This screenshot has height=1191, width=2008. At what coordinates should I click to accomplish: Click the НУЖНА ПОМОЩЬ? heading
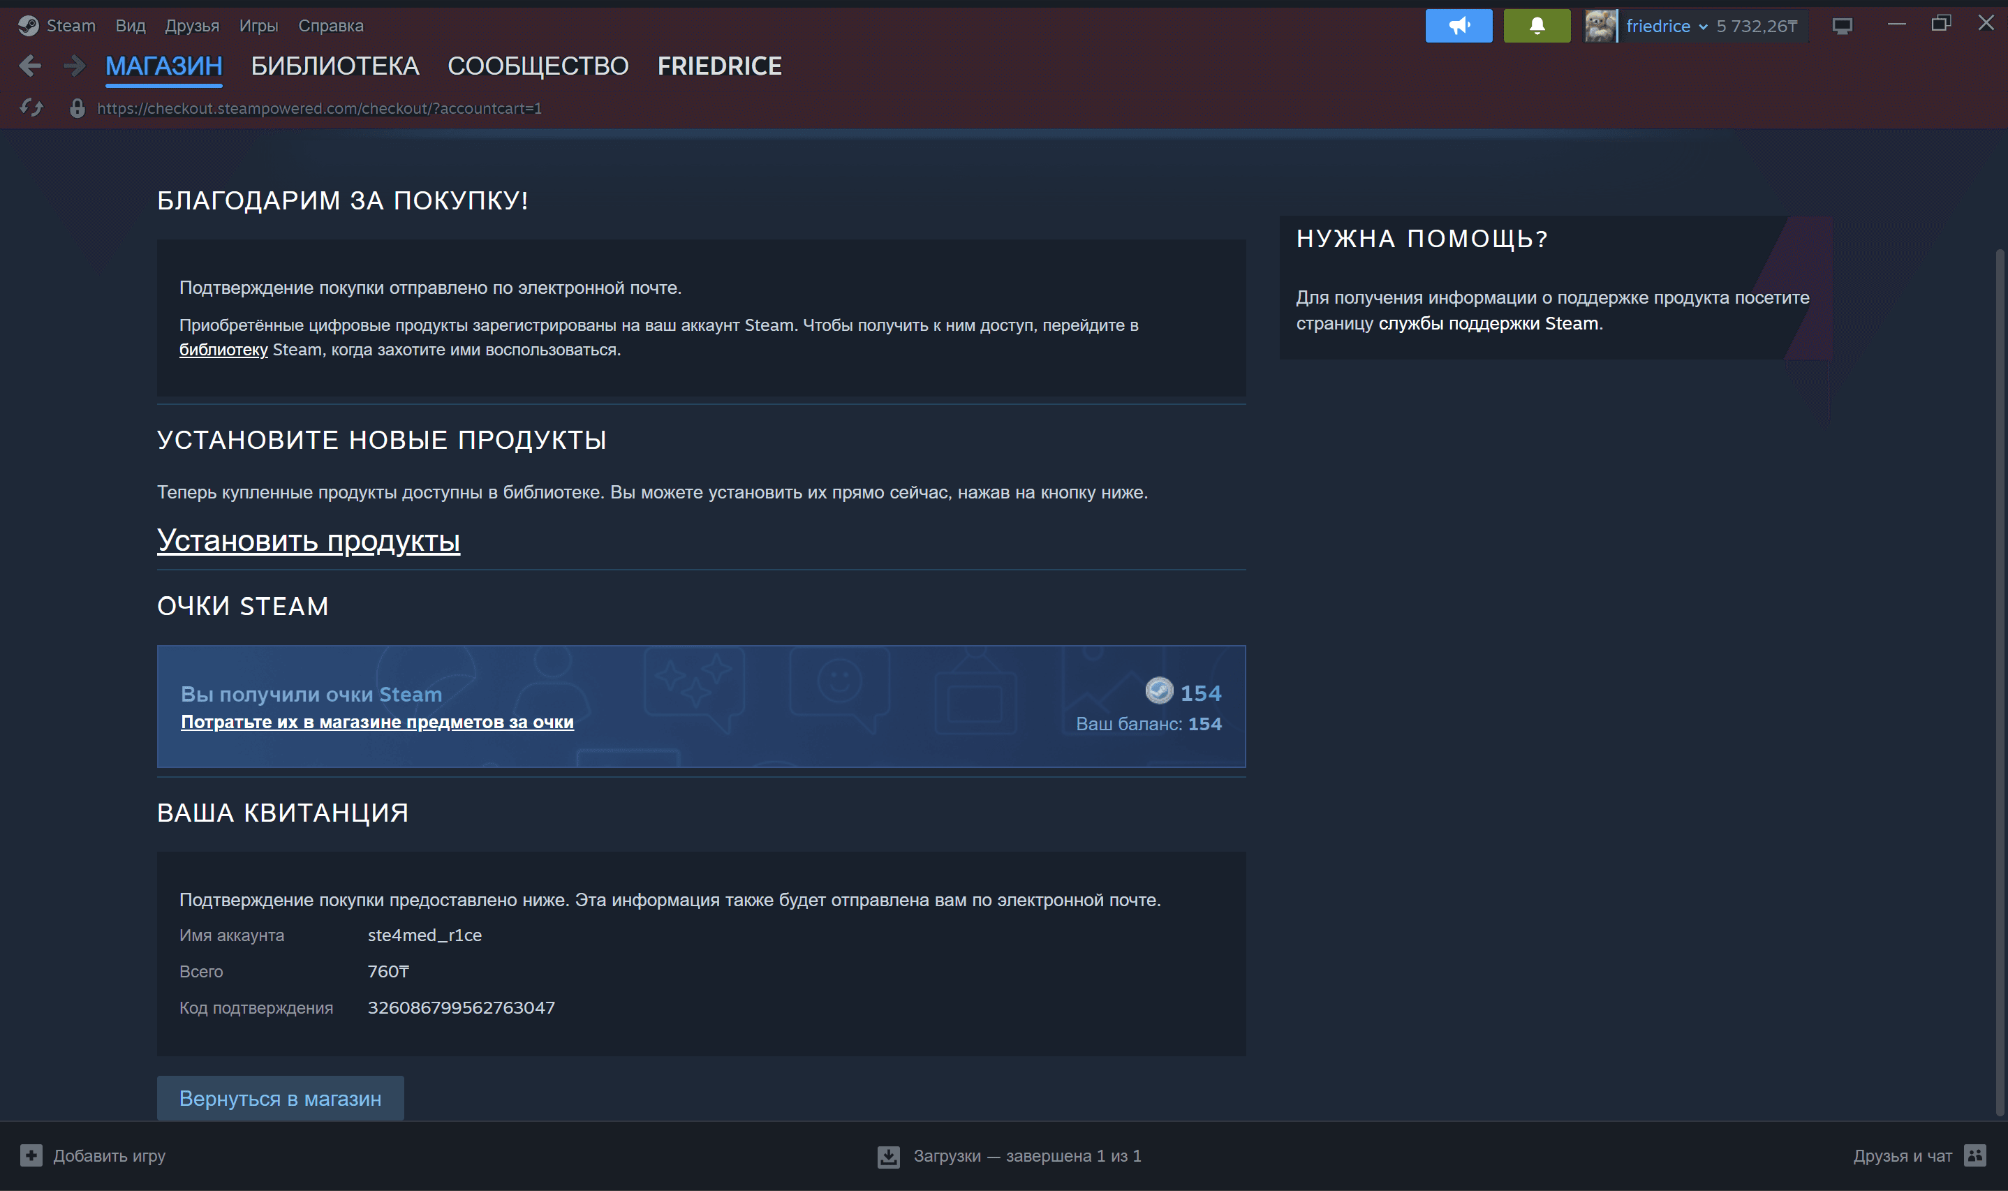click(x=1422, y=238)
